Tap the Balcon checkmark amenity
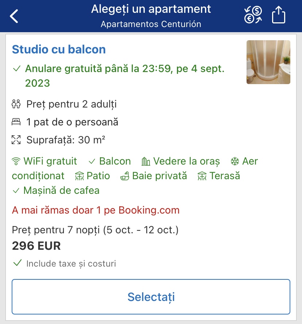The height and width of the screenshot is (324, 302). (109, 161)
